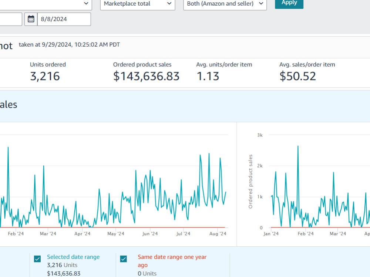Click the Feb '24 axis label on right chart
This screenshot has height=277, width=370.
[x=306, y=234]
